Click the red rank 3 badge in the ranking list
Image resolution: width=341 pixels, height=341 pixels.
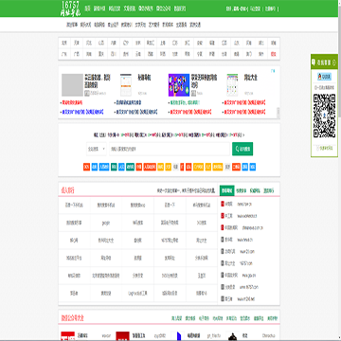[223, 227]
